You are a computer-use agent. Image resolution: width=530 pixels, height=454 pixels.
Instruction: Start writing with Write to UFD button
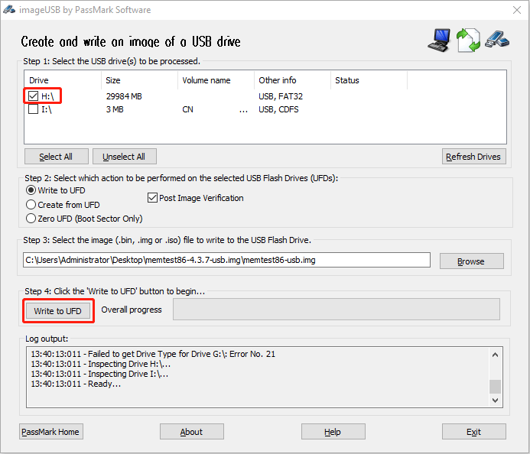click(x=58, y=311)
